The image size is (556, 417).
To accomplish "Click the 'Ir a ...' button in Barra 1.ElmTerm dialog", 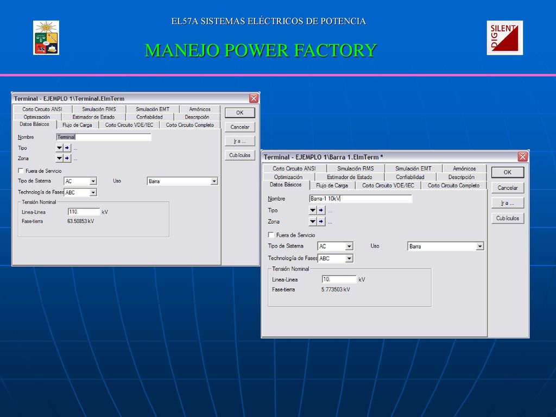I will coord(508,203).
